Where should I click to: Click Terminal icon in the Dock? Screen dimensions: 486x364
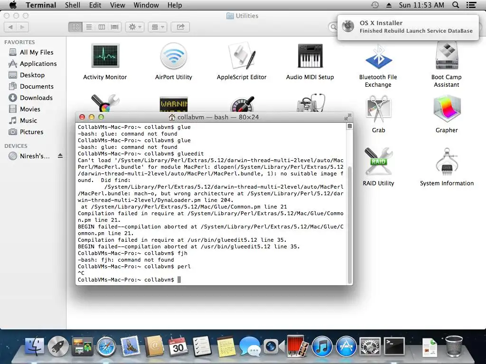coord(394,346)
